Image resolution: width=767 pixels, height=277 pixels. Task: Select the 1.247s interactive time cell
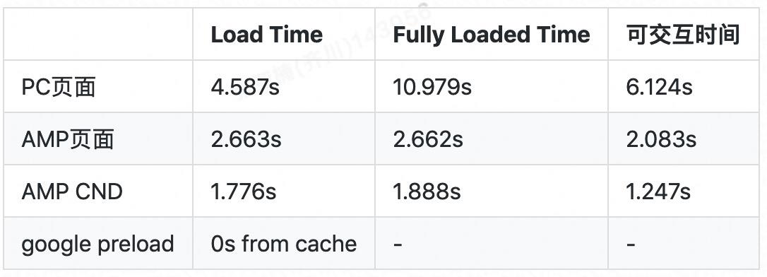658,191
